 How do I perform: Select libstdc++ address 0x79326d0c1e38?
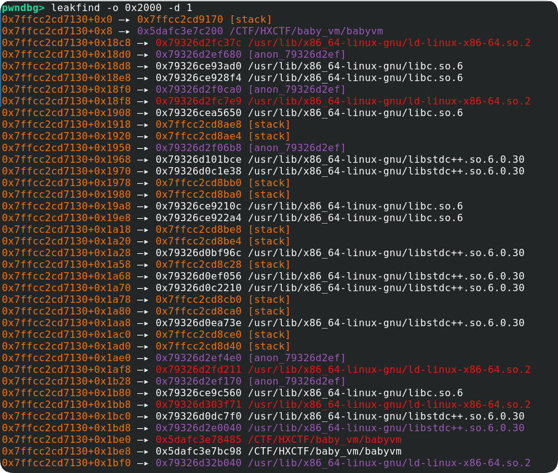pos(199,171)
